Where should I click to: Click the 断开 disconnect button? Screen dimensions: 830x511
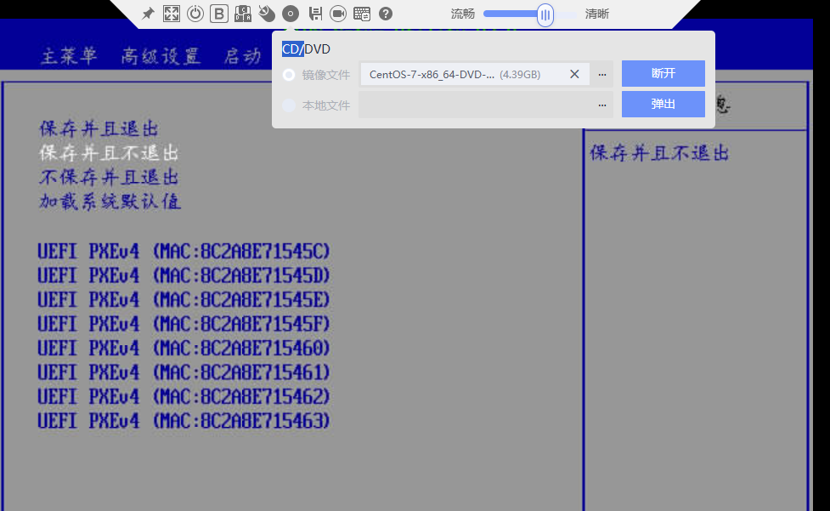[663, 74]
